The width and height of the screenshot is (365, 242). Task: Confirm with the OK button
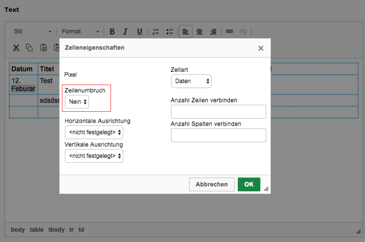tap(249, 184)
